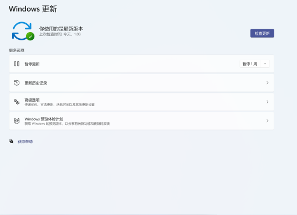Click the 获取 Windows 的预览版本 description text
297x215 pixels.
[x=67, y=124]
